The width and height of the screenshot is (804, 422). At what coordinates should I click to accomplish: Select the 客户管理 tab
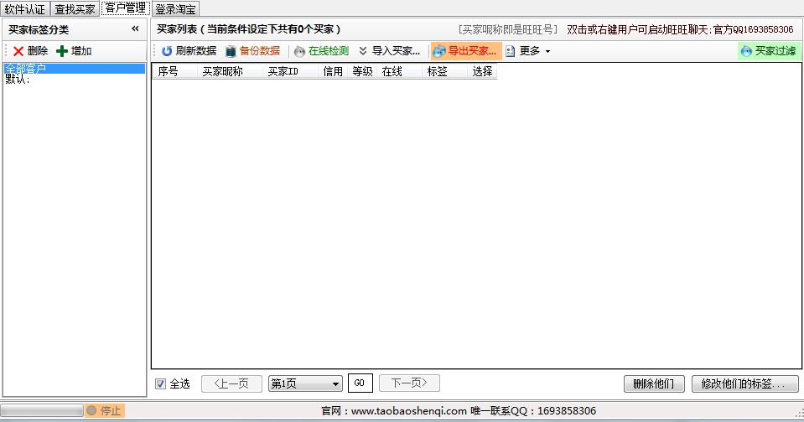[x=126, y=8]
